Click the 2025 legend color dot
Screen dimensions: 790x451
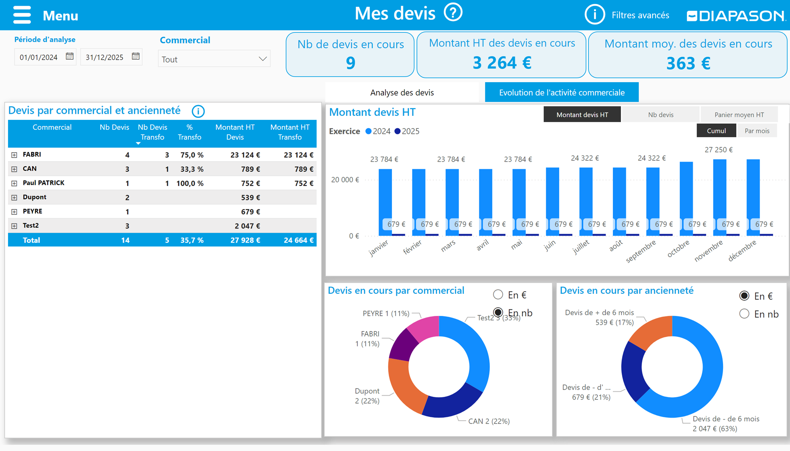tap(397, 131)
